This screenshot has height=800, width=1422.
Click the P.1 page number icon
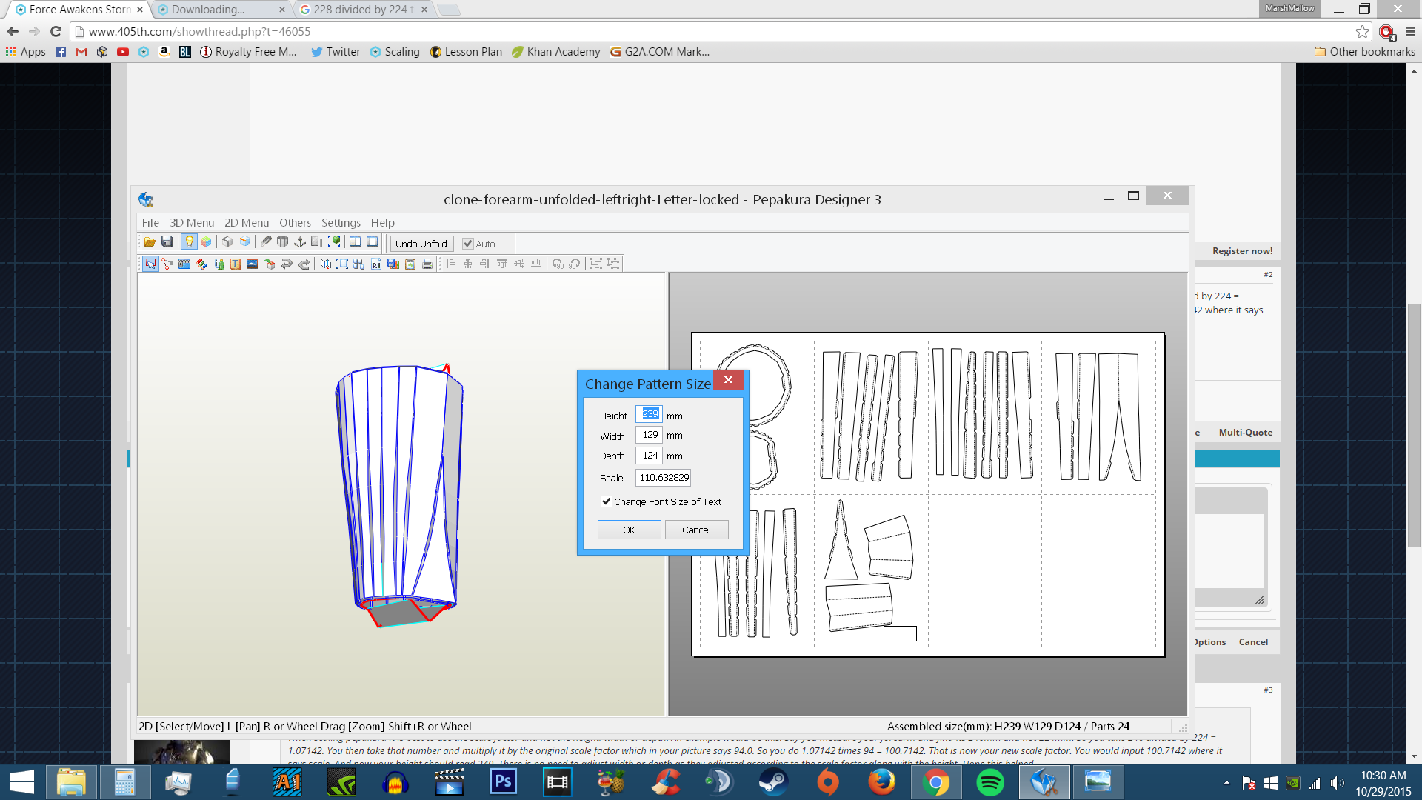point(376,264)
